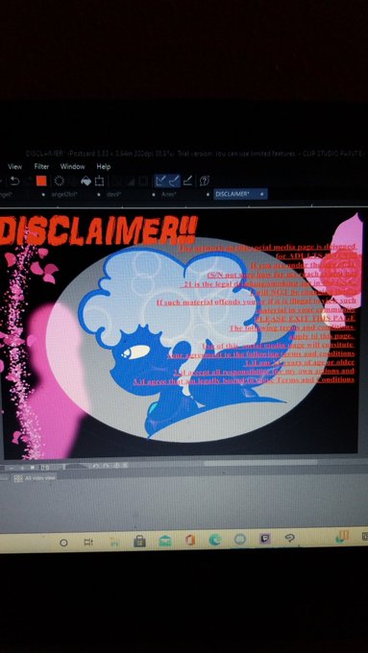The width and height of the screenshot is (368, 653).
Task: Click the Undo arrow icon
Action: [14, 181]
